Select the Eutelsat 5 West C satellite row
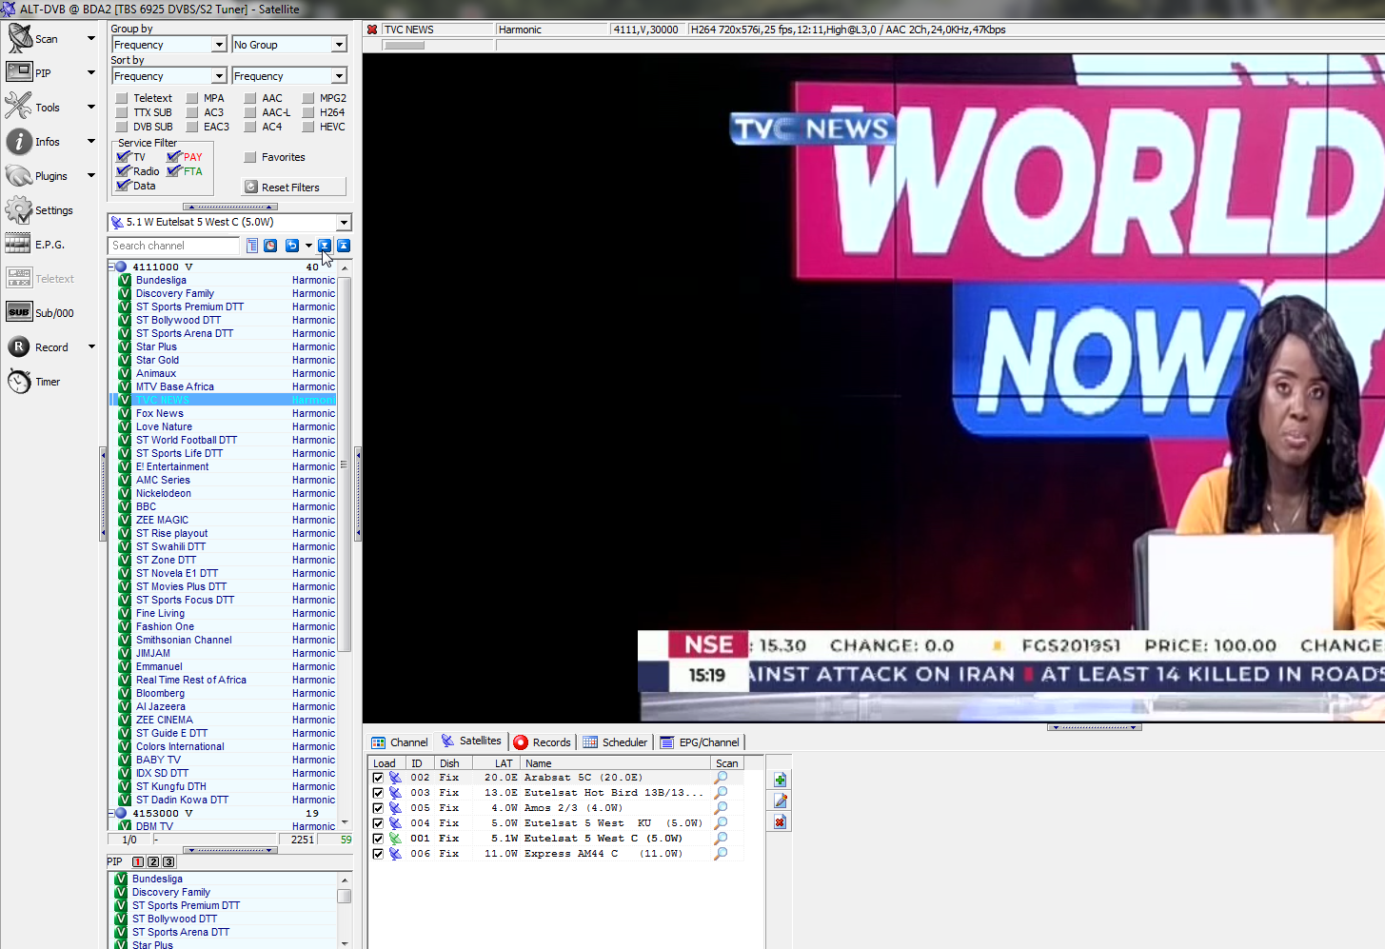The height and width of the screenshot is (949, 1385). click(x=557, y=839)
